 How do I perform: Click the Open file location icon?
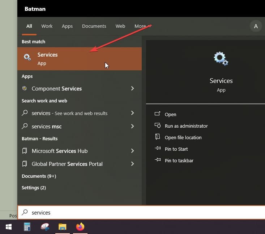click(x=158, y=137)
